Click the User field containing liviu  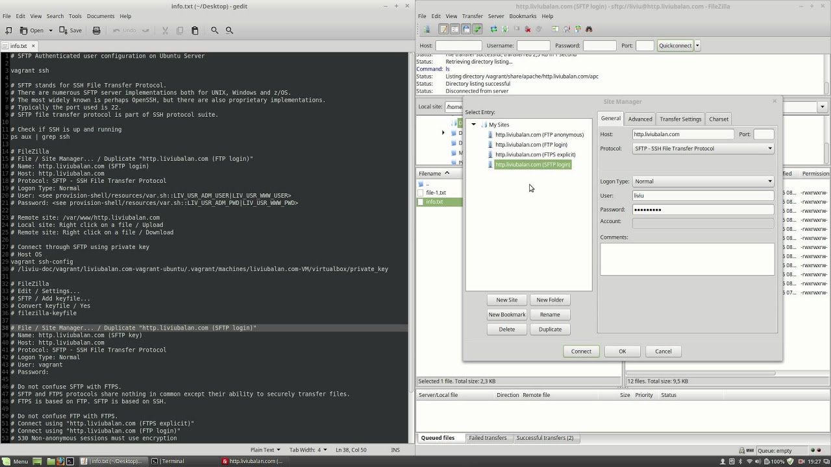click(x=703, y=195)
